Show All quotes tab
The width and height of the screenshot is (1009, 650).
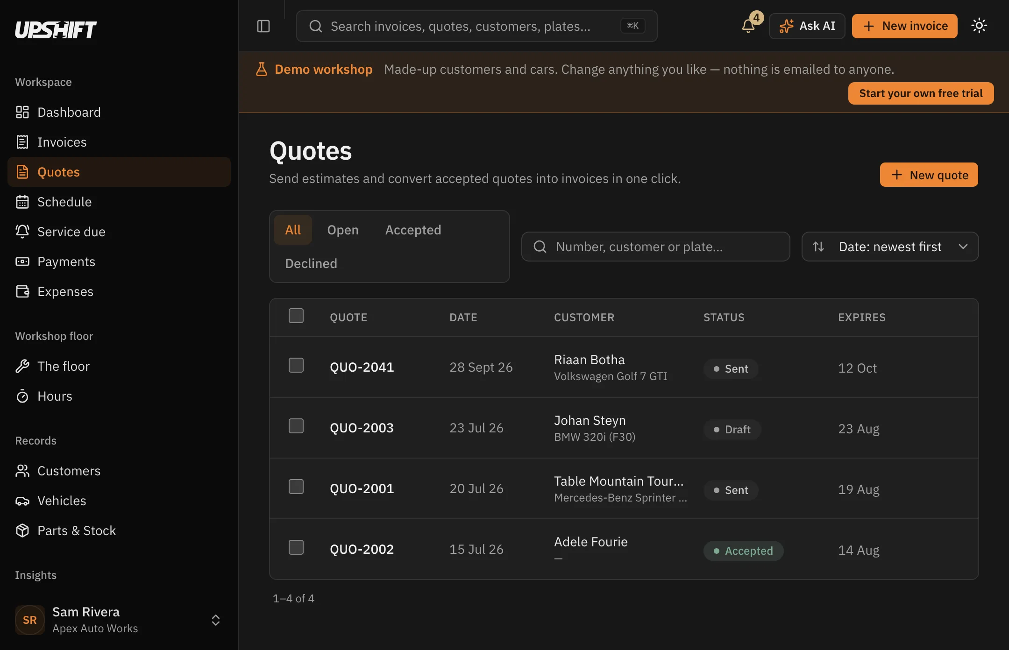(293, 230)
